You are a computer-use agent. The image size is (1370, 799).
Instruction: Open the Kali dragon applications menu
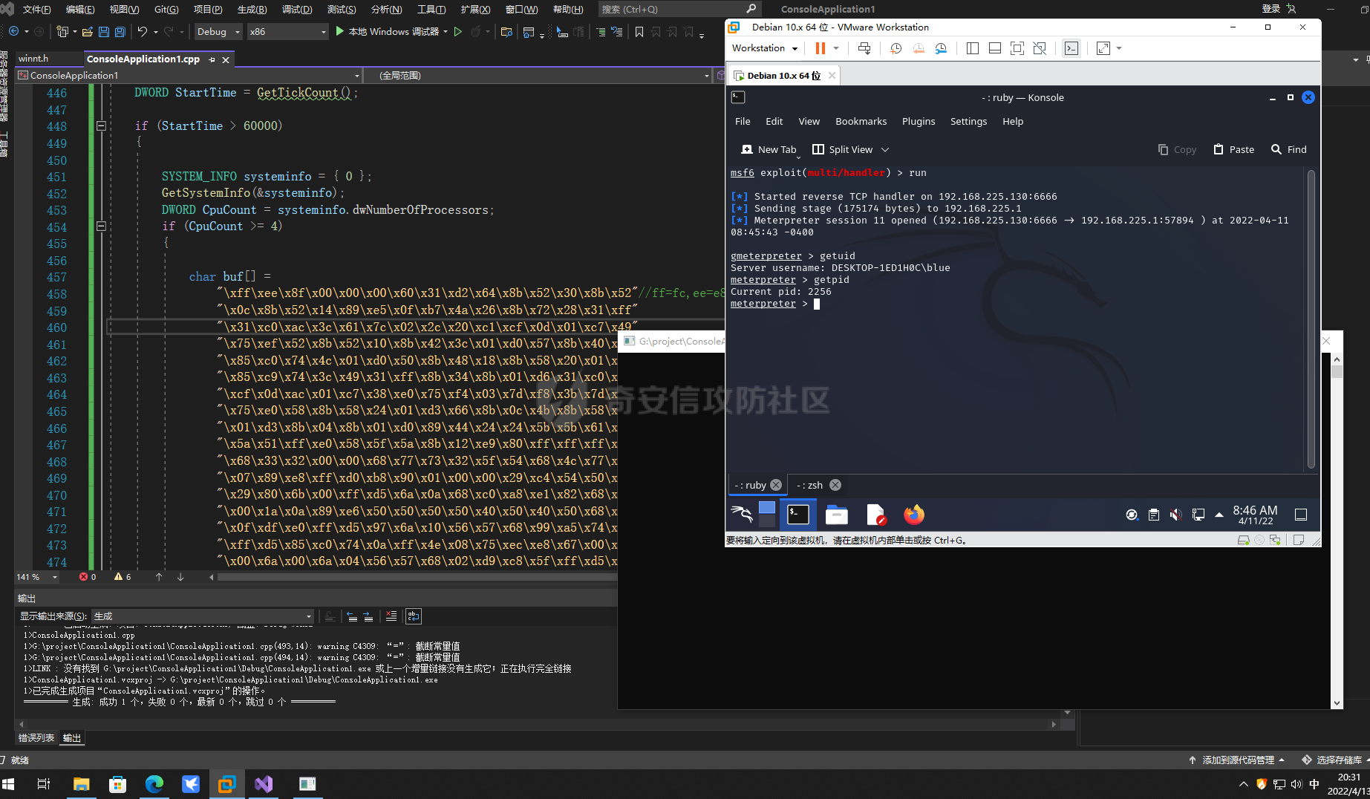[741, 515]
